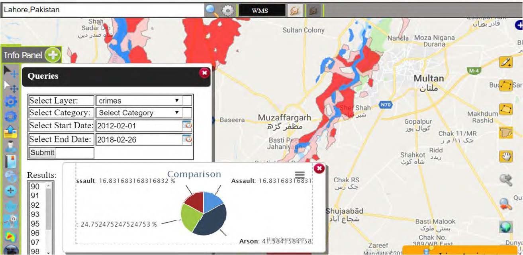Click the gray cylinder icon in left sidebar

[10, 146]
